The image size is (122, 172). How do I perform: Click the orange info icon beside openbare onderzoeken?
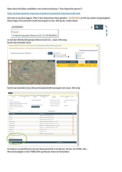click(65, 55)
